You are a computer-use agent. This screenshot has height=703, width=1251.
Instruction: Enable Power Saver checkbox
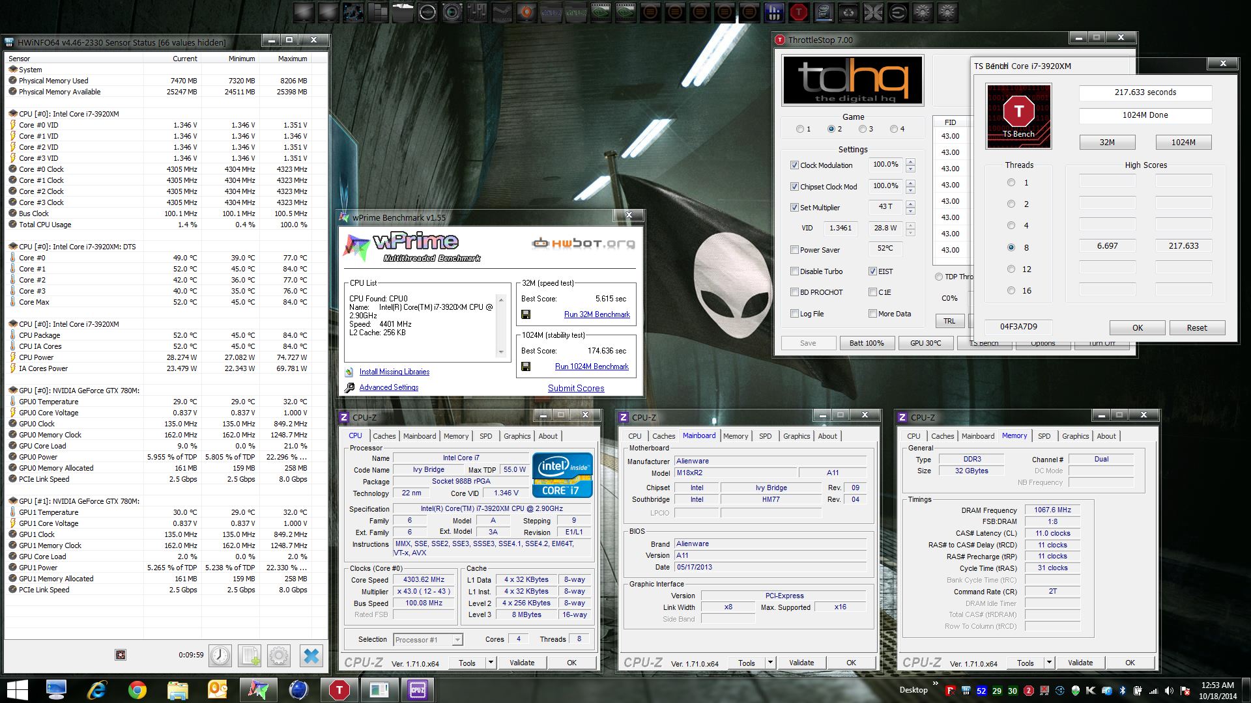[794, 250]
